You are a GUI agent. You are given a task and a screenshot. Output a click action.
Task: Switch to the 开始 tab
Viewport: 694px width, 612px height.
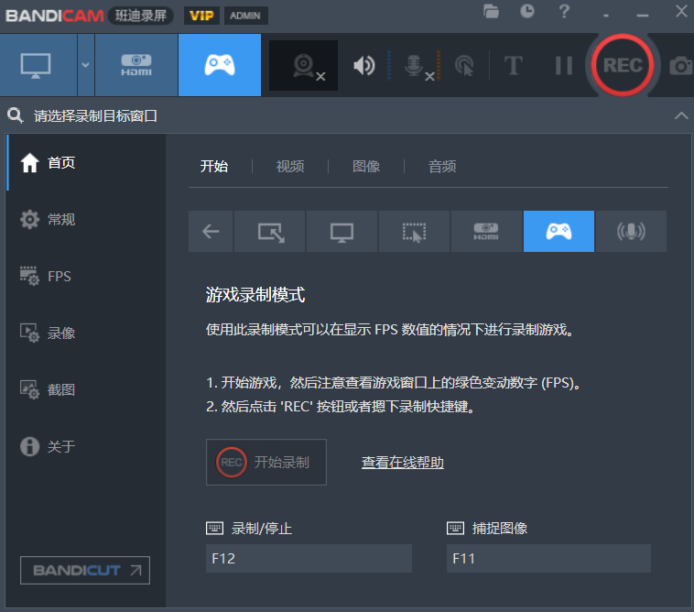[x=214, y=167]
